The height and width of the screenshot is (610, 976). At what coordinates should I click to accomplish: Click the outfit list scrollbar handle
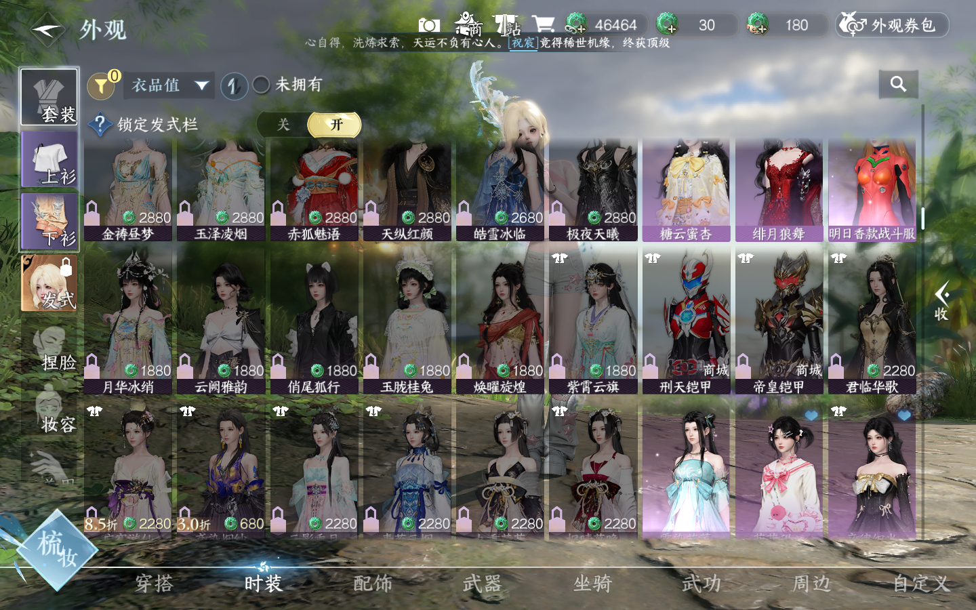[x=922, y=218]
